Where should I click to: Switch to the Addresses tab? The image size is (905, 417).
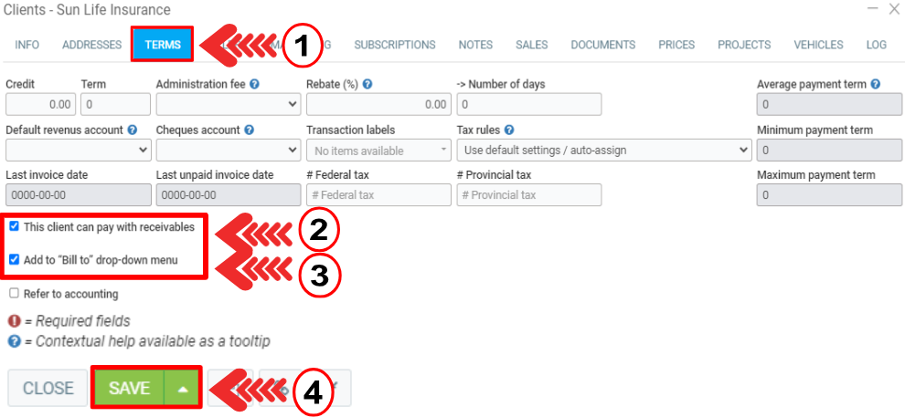click(x=91, y=45)
